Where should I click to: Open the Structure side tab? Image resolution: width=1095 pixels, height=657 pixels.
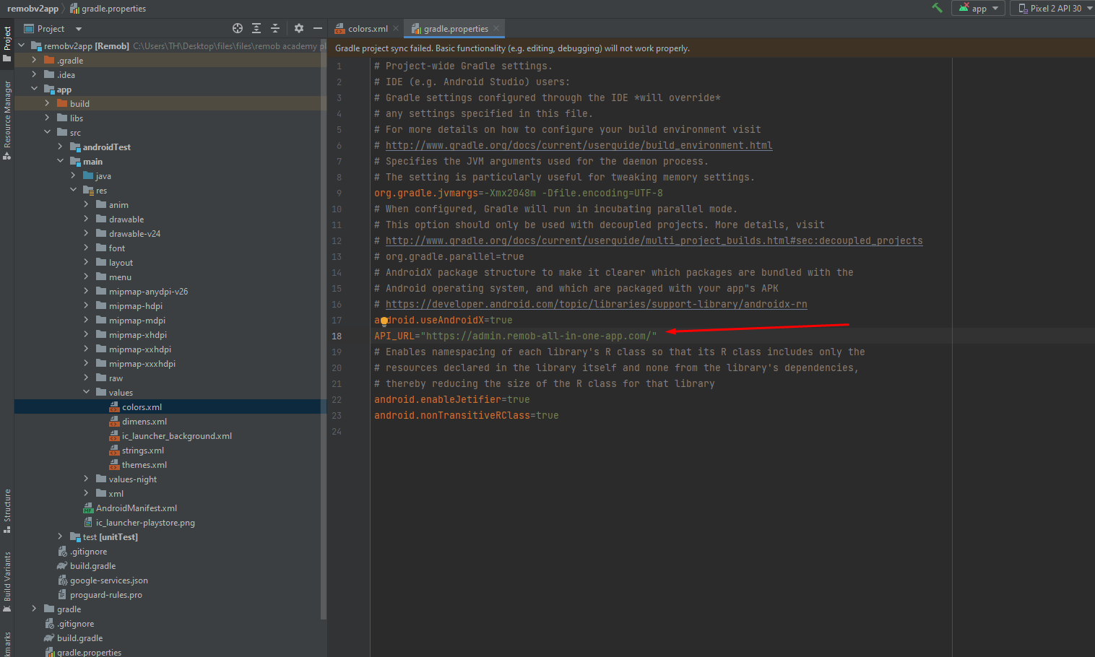coord(7,511)
